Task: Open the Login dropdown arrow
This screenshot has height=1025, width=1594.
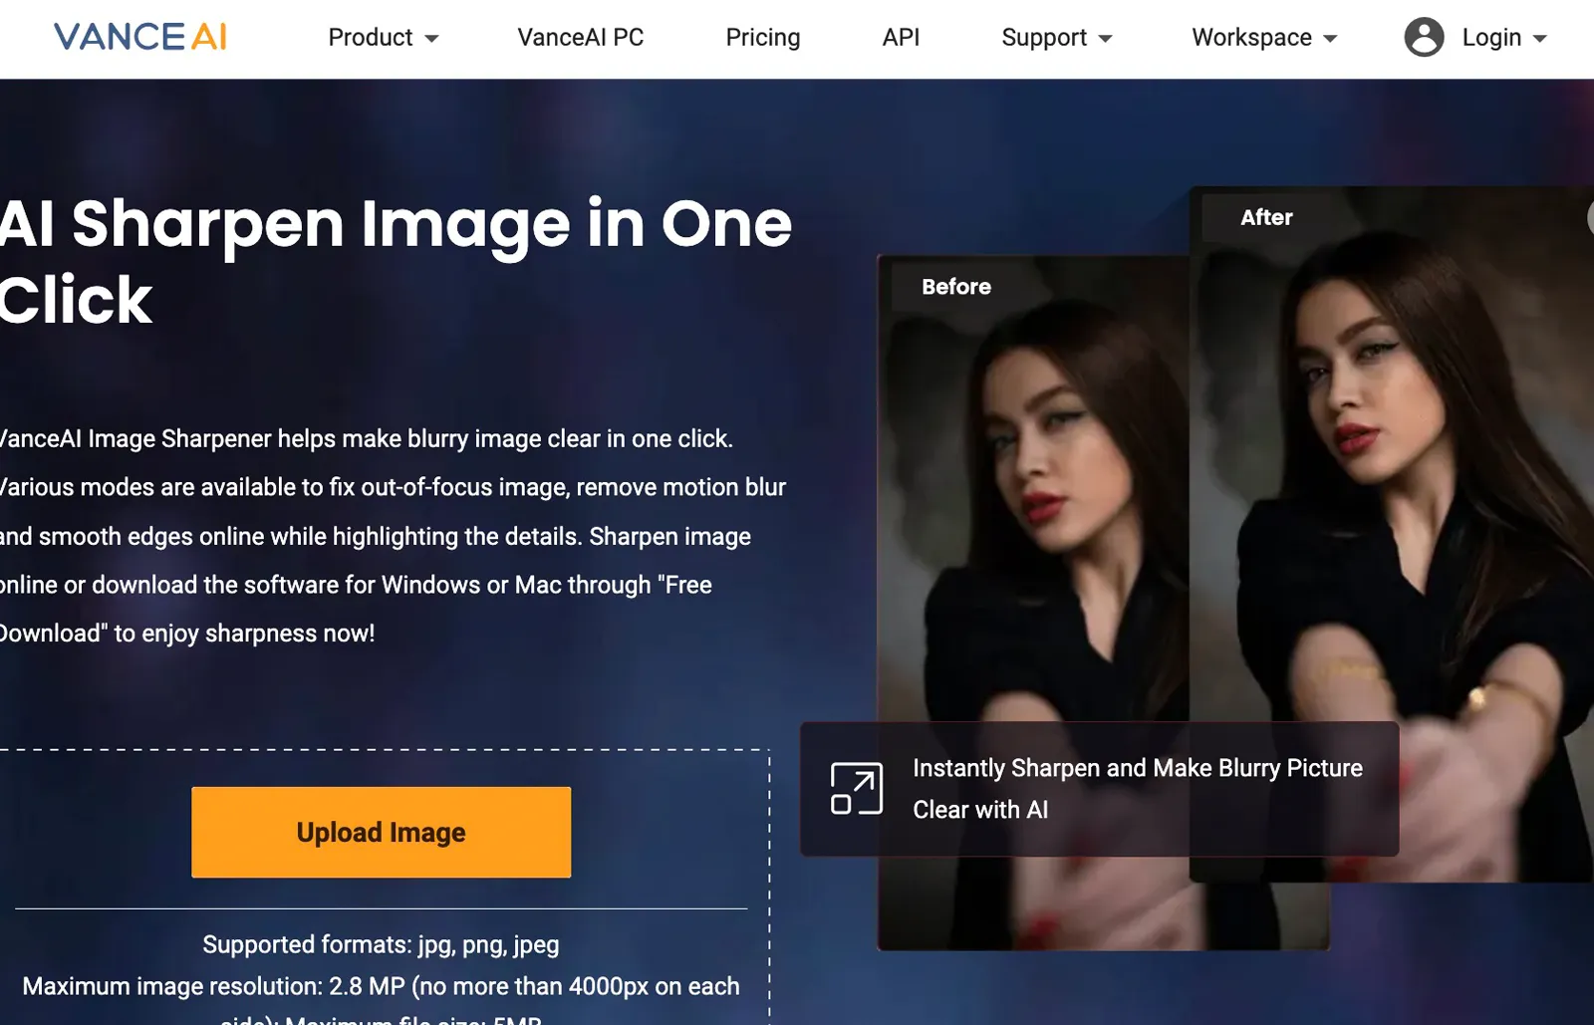Action: click(1540, 39)
